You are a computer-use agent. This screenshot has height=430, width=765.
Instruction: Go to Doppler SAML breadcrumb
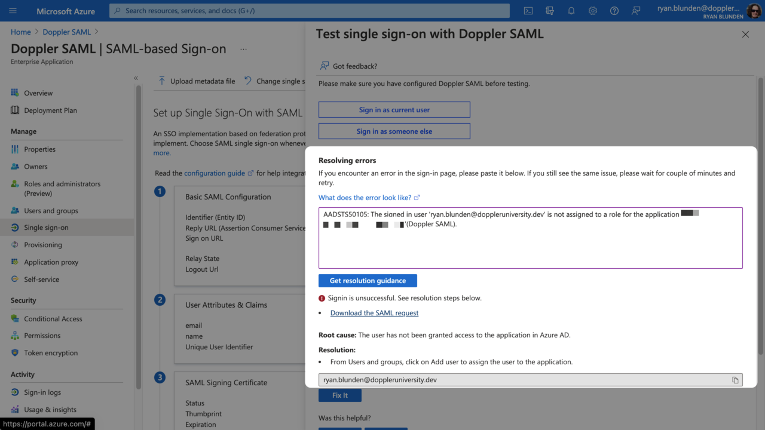[x=67, y=32]
